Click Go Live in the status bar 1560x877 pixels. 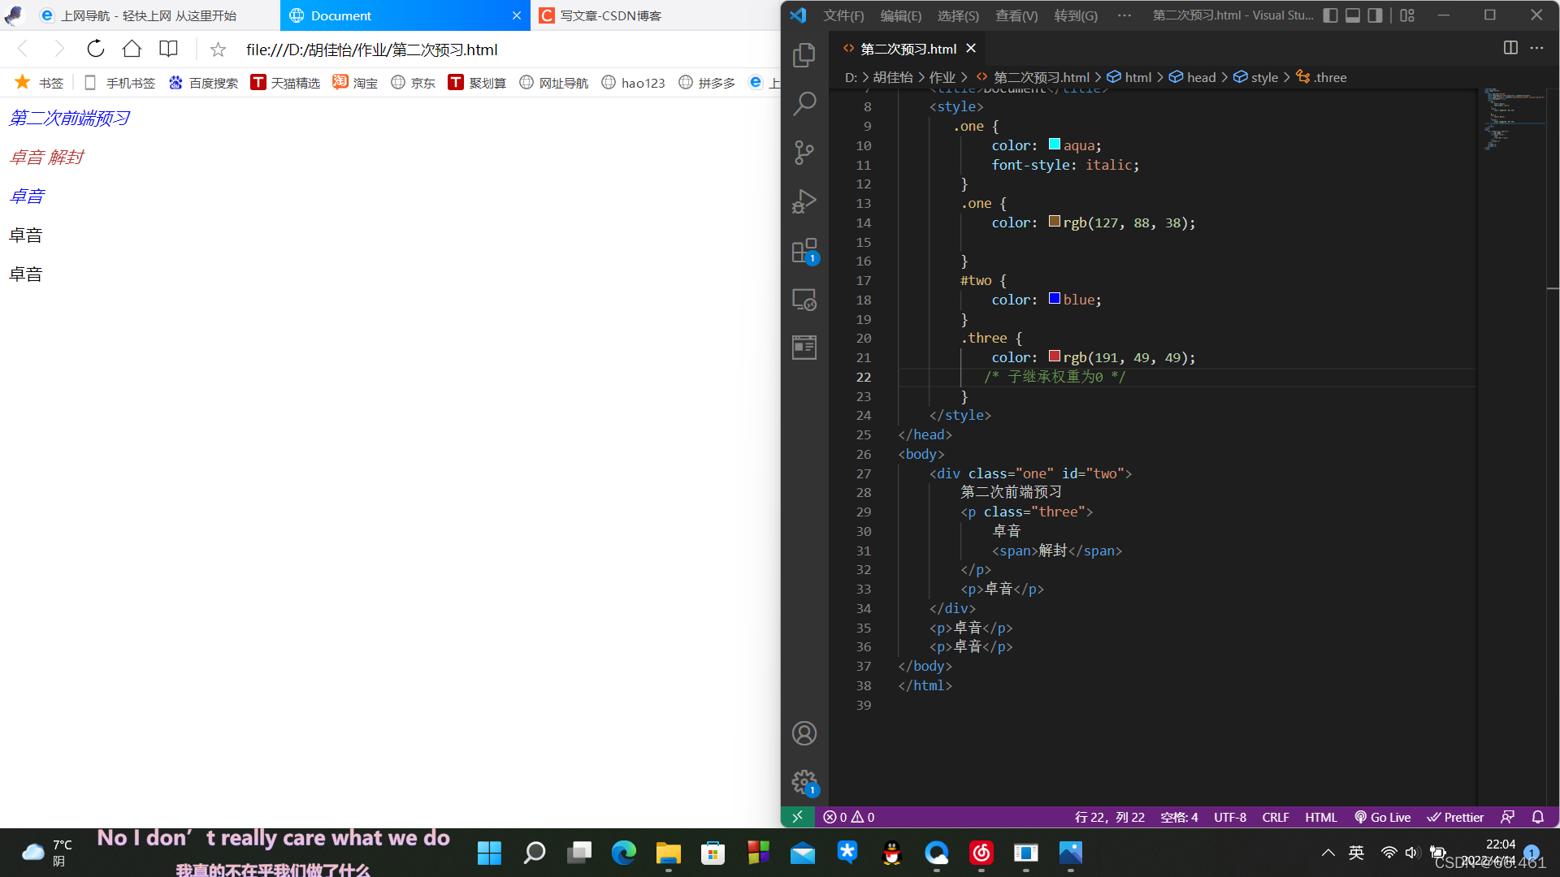point(1382,817)
